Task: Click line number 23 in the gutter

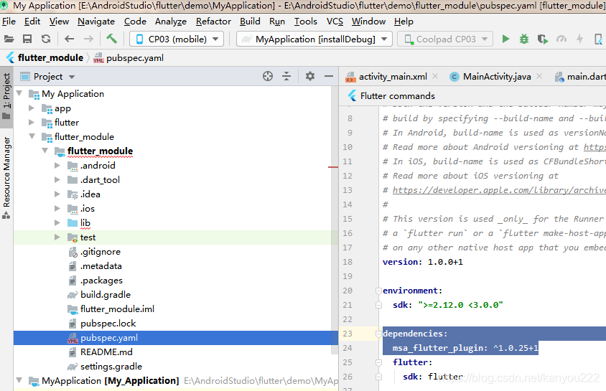Action: tap(348, 334)
